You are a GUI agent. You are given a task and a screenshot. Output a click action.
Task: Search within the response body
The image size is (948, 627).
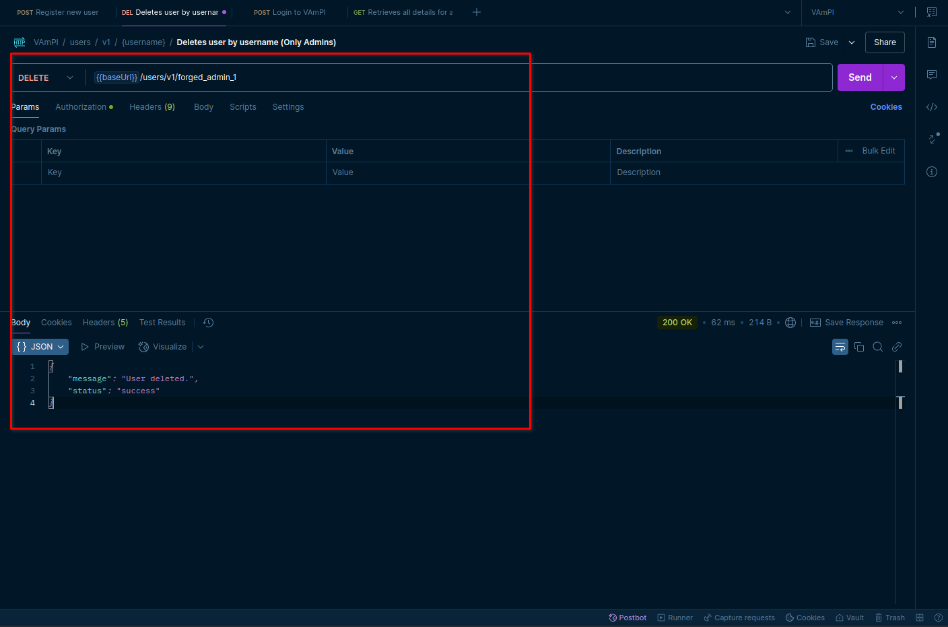(x=878, y=347)
